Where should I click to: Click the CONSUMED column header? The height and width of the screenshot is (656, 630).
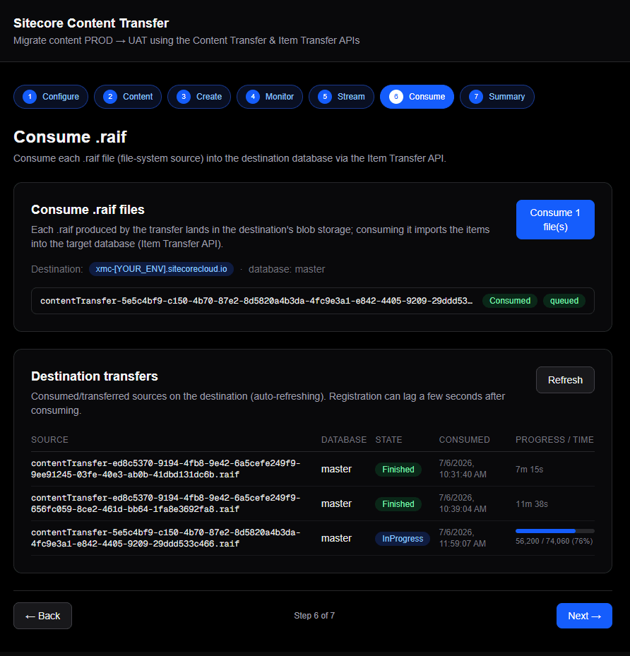tap(464, 440)
